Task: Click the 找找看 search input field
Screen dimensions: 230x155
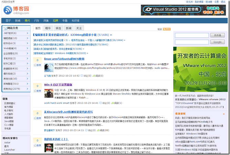Action: (x=192, y=35)
